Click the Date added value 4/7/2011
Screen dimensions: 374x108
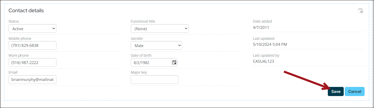point(261,27)
